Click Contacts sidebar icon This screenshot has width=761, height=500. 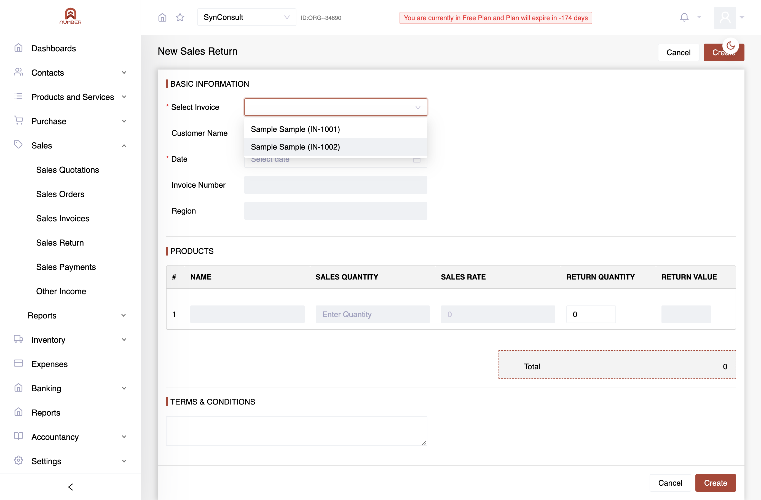point(18,72)
